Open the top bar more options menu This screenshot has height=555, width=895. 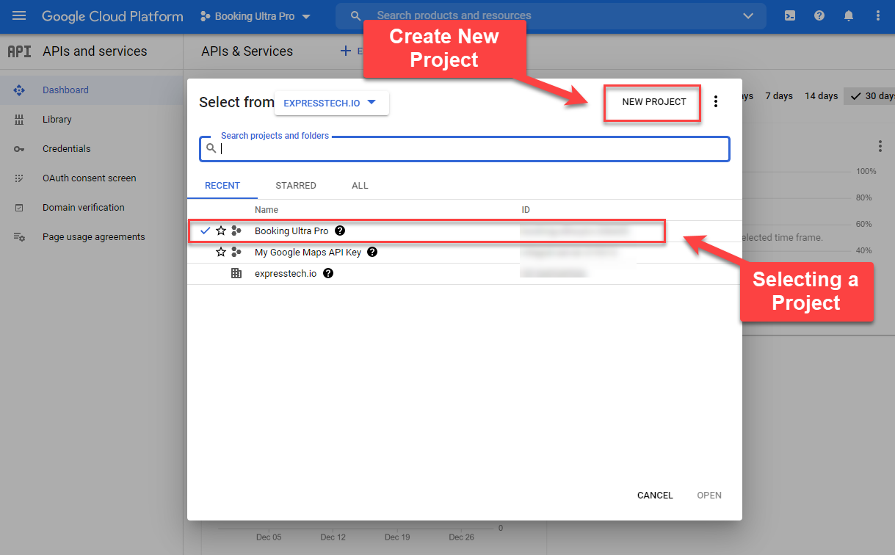click(878, 15)
